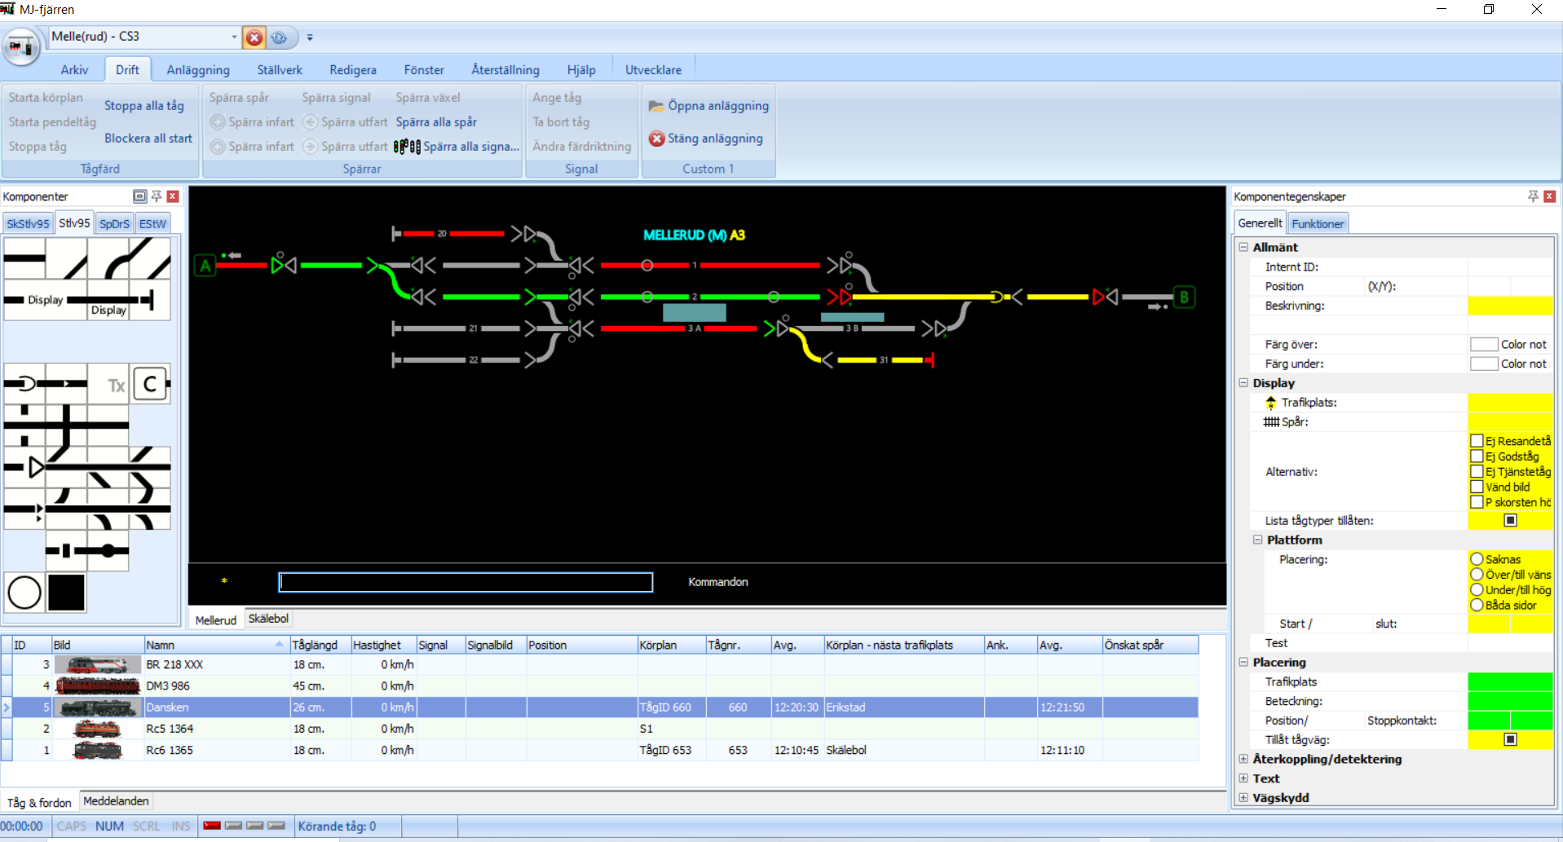
Task: Click the Färg över color swatch
Action: pos(1484,345)
